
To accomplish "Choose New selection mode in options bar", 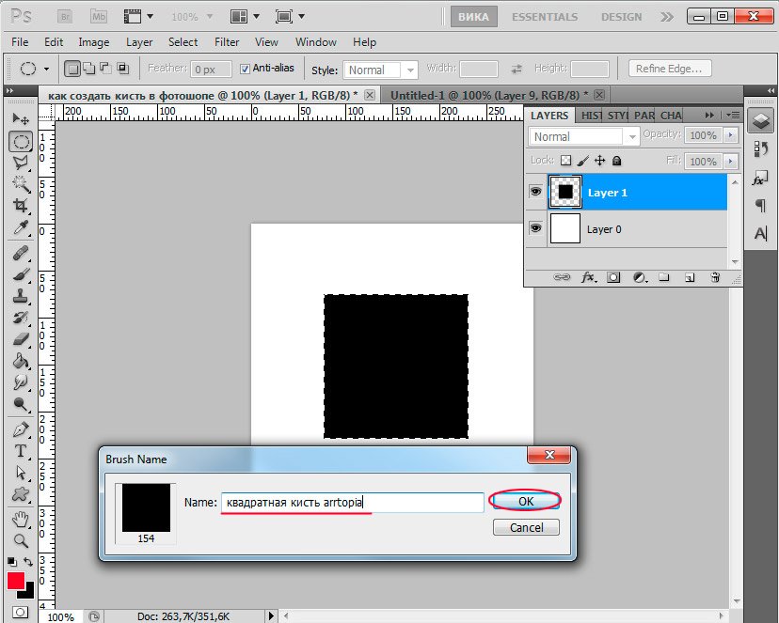I will click(72, 69).
